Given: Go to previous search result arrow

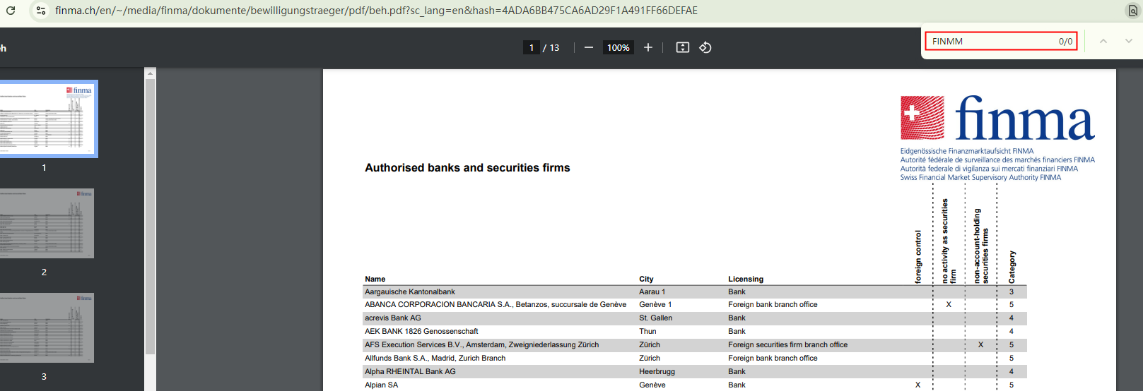Looking at the screenshot, I should tap(1103, 42).
